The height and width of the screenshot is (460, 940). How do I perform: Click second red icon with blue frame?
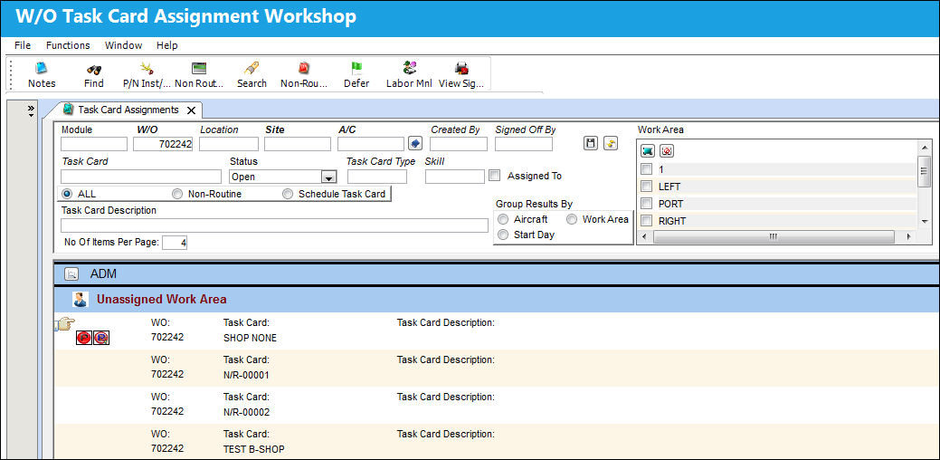pos(101,339)
